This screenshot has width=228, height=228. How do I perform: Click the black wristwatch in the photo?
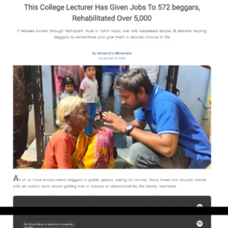129,130
